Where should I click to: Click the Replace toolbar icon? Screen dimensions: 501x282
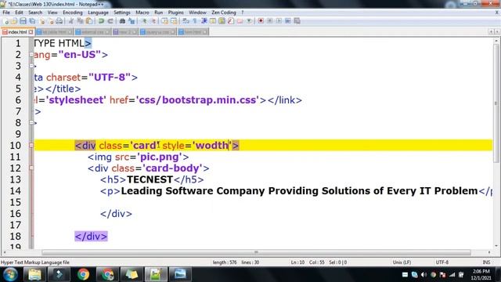click(x=132, y=21)
